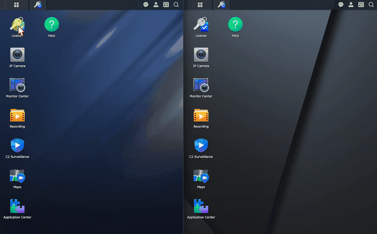The image size is (377, 234).
Task: Click the green Help icon on the dark-themed desktop
Action: (235, 25)
